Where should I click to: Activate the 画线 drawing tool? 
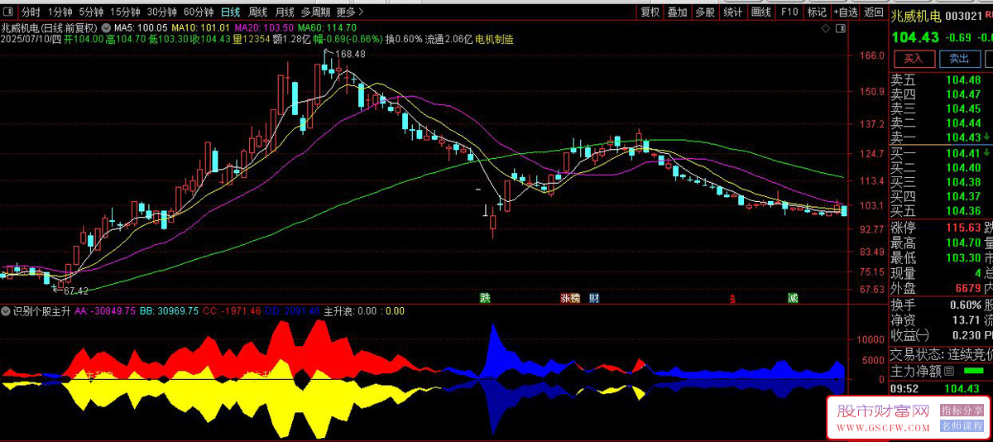pos(761,12)
